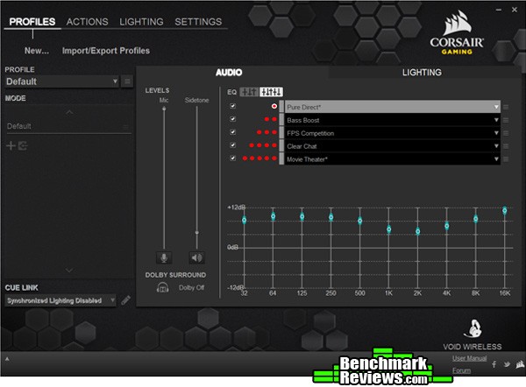
Task: Switch to the ACTIONS tab
Action: [x=87, y=22]
